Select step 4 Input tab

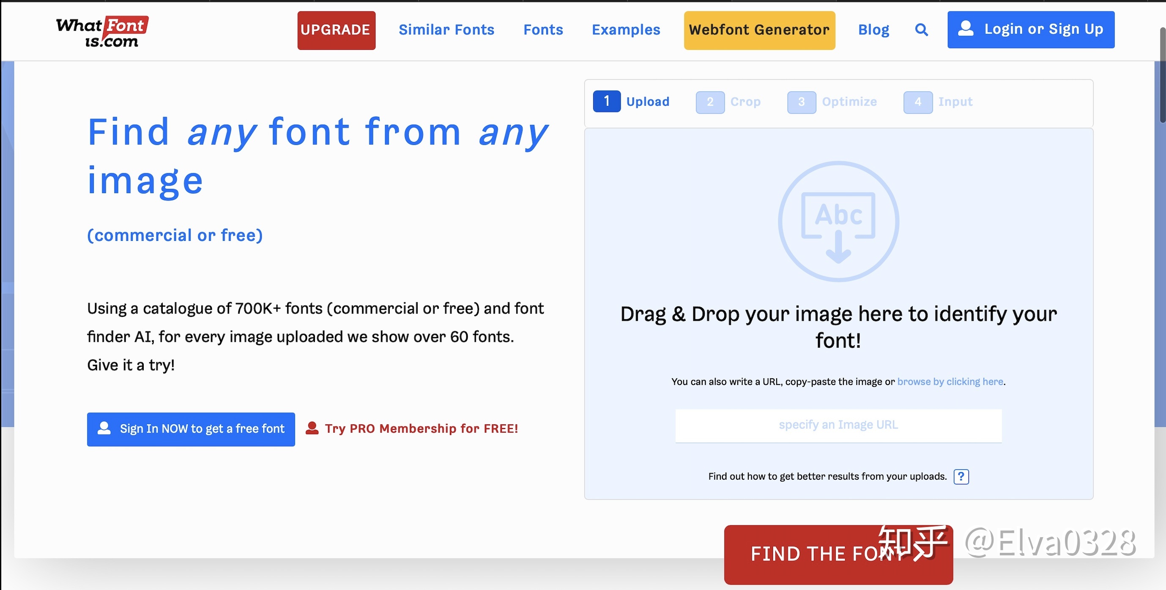tap(938, 102)
